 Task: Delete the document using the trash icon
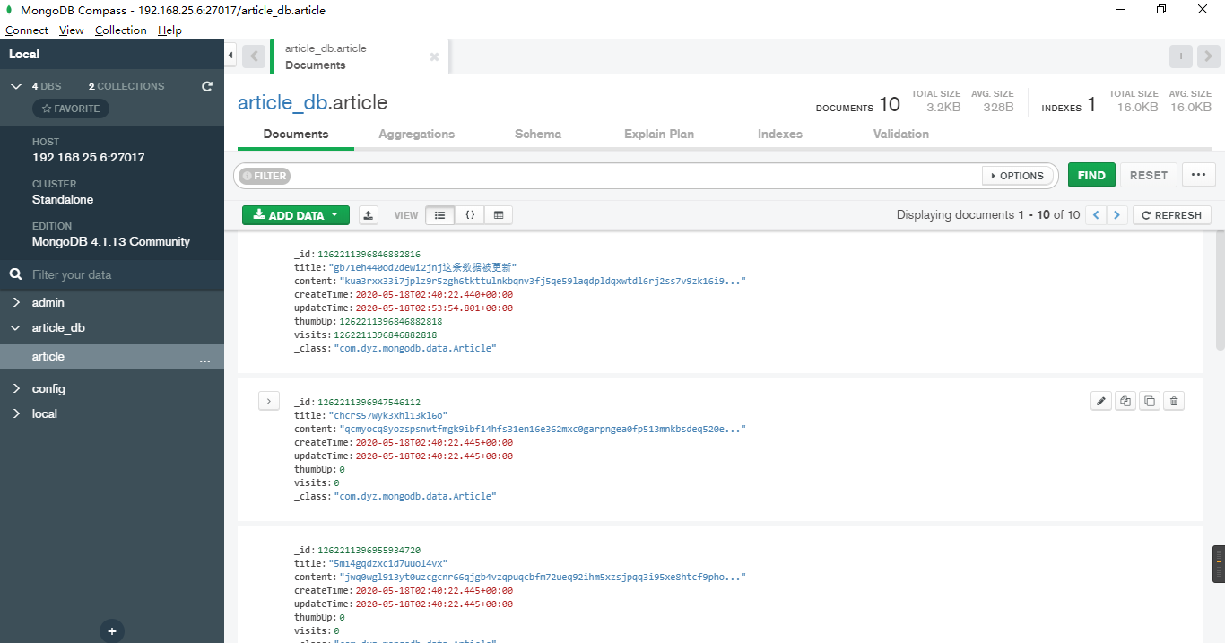(1173, 401)
